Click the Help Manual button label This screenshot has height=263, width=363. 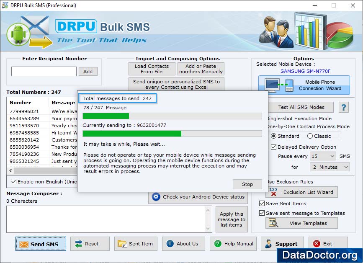239,244
